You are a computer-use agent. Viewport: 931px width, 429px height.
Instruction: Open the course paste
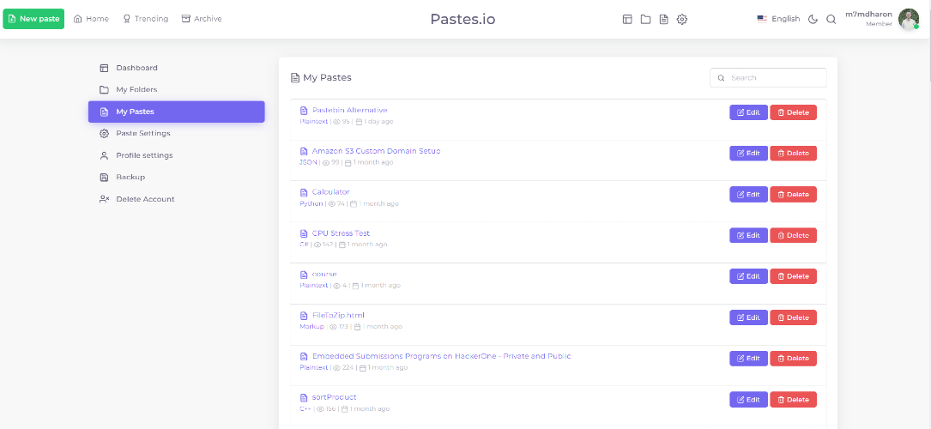[324, 275]
